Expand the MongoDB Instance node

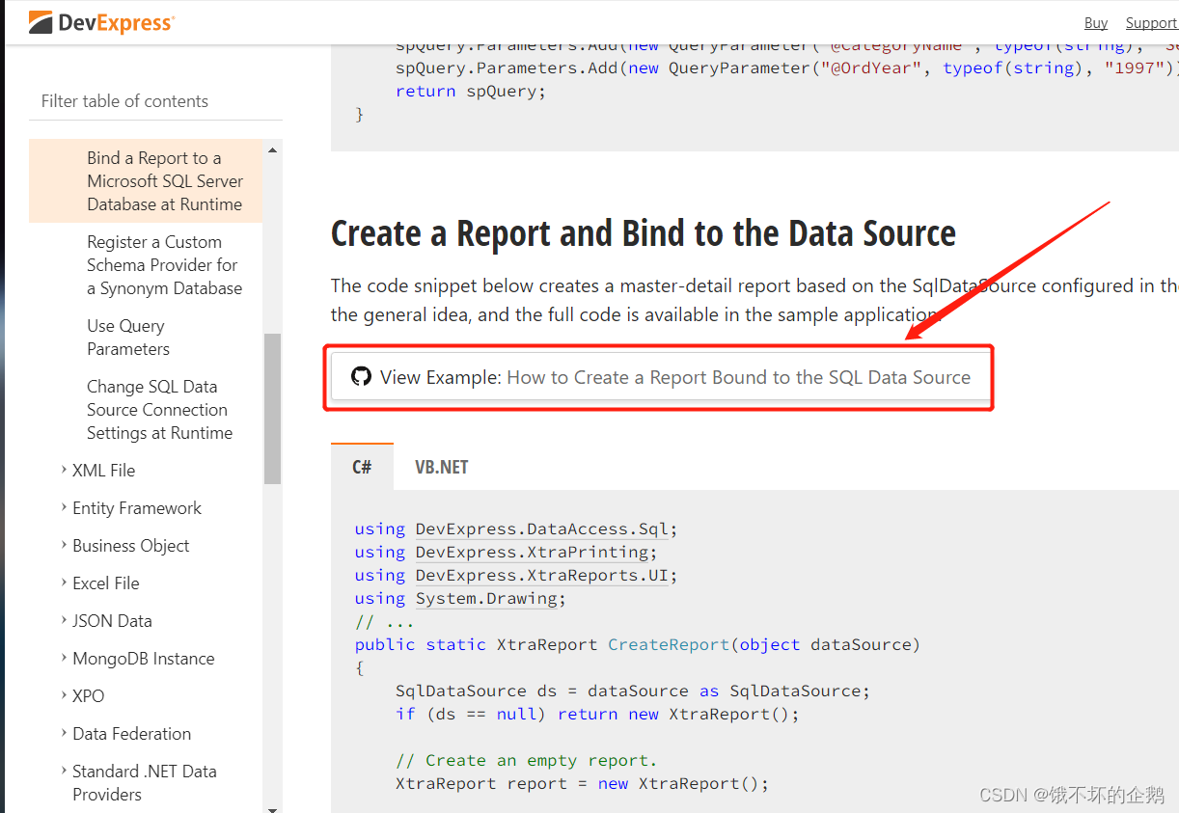64,658
